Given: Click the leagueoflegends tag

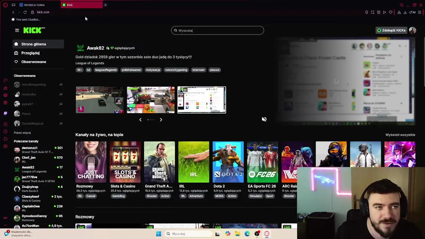Looking at the screenshot, I should coord(106,70).
